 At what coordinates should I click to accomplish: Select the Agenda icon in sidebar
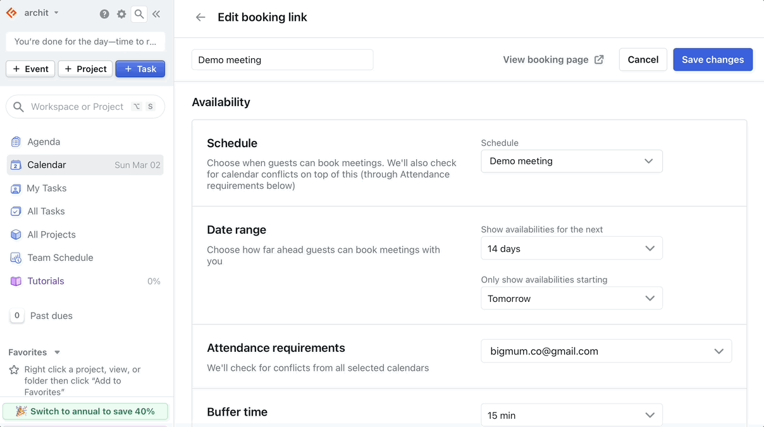(x=16, y=141)
